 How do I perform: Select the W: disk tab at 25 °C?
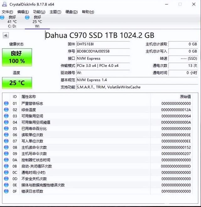(37, 22)
